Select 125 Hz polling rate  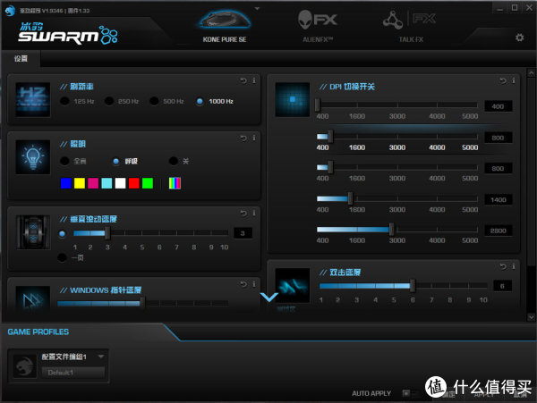(x=64, y=101)
